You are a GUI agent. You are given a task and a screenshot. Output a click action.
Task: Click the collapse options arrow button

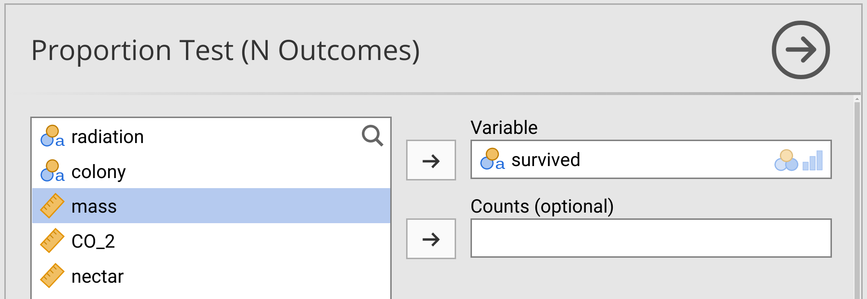(800, 50)
